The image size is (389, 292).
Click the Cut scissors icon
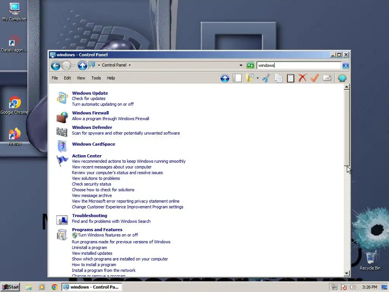click(266, 78)
